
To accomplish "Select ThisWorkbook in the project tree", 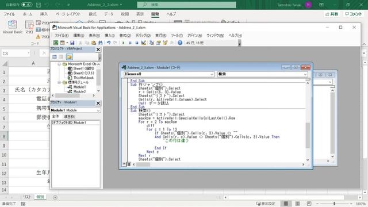I will pyautogui.click(x=83, y=78).
